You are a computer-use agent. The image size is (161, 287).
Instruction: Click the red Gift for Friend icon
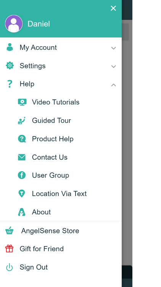click(x=9, y=249)
